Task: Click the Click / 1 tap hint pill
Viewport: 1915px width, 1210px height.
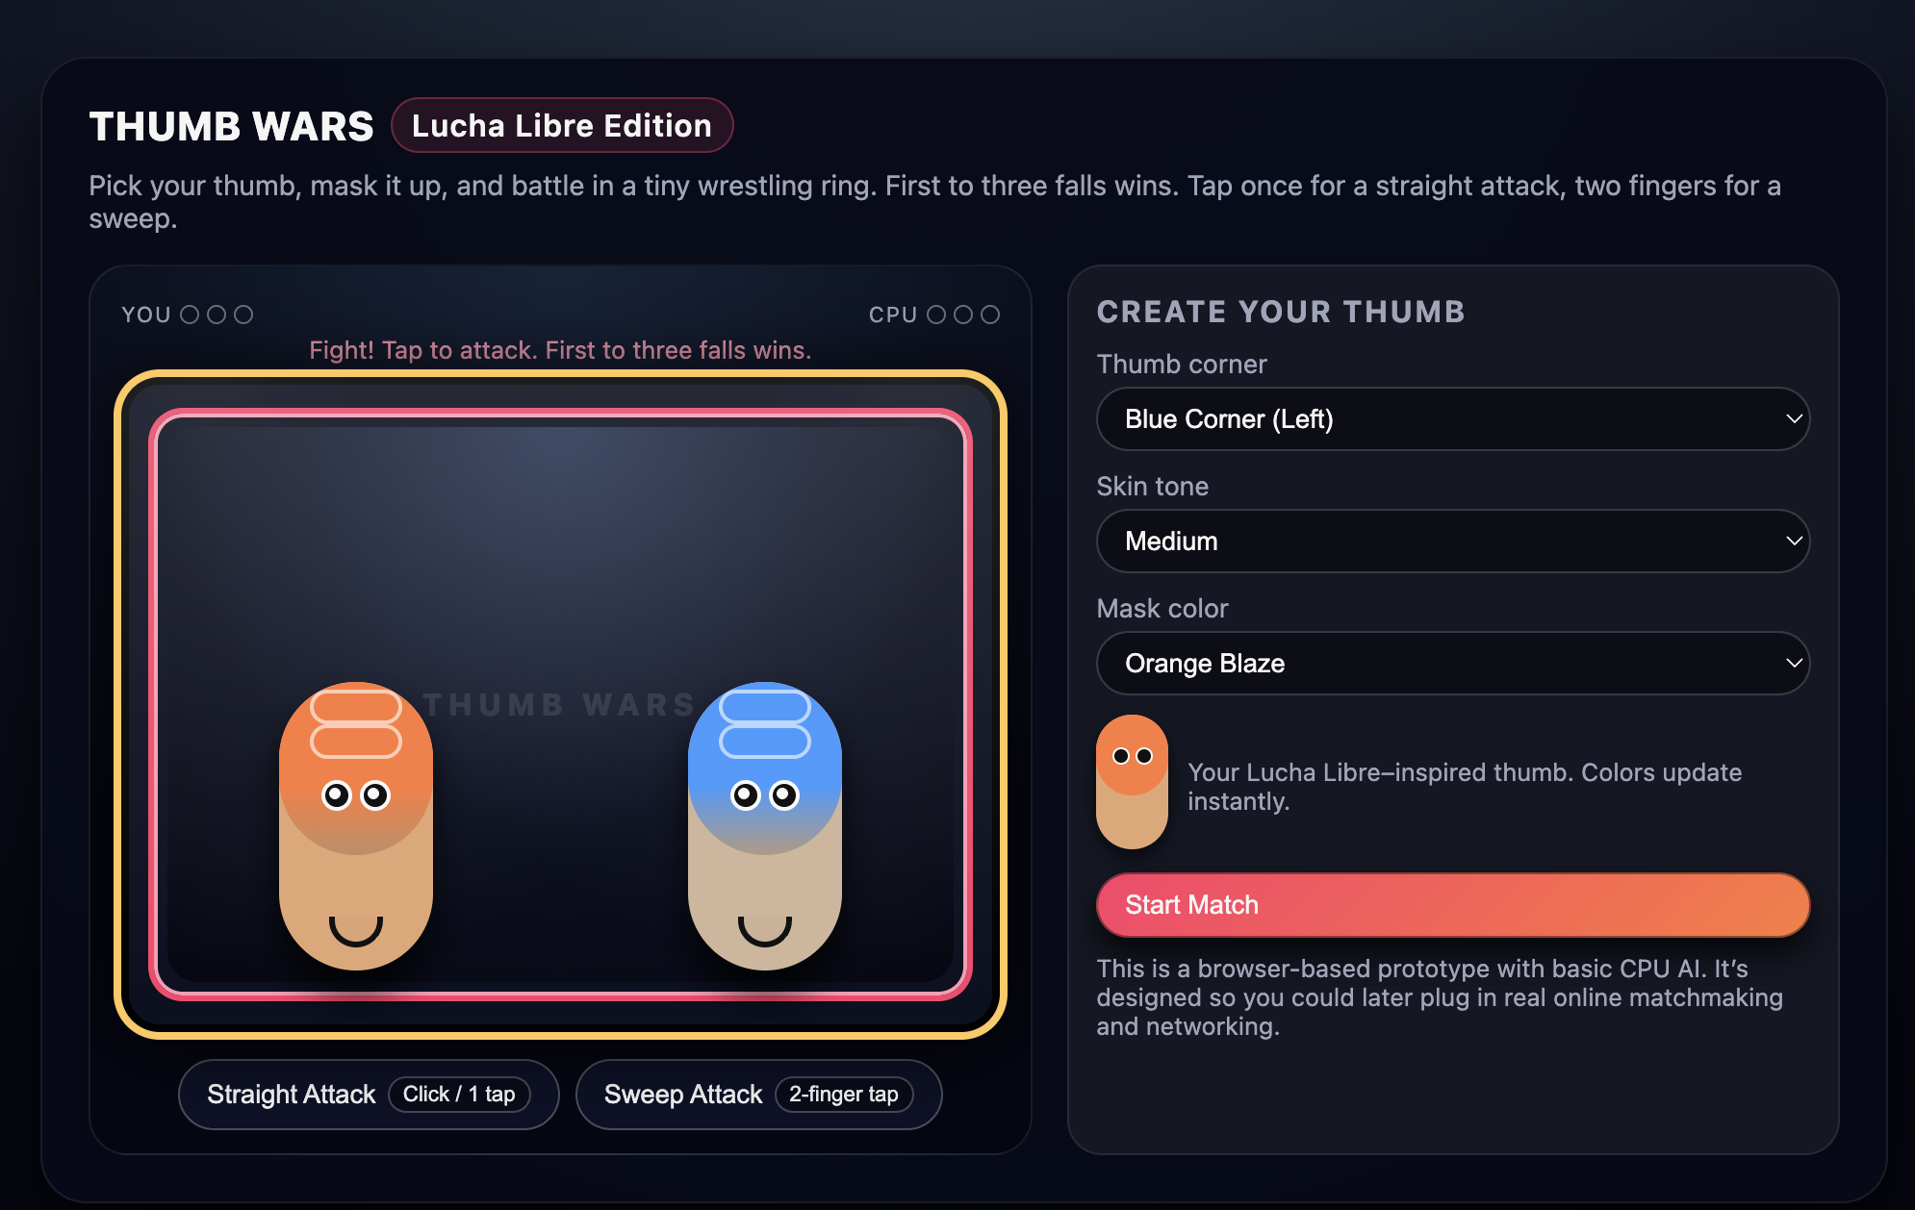Action: [459, 1095]
